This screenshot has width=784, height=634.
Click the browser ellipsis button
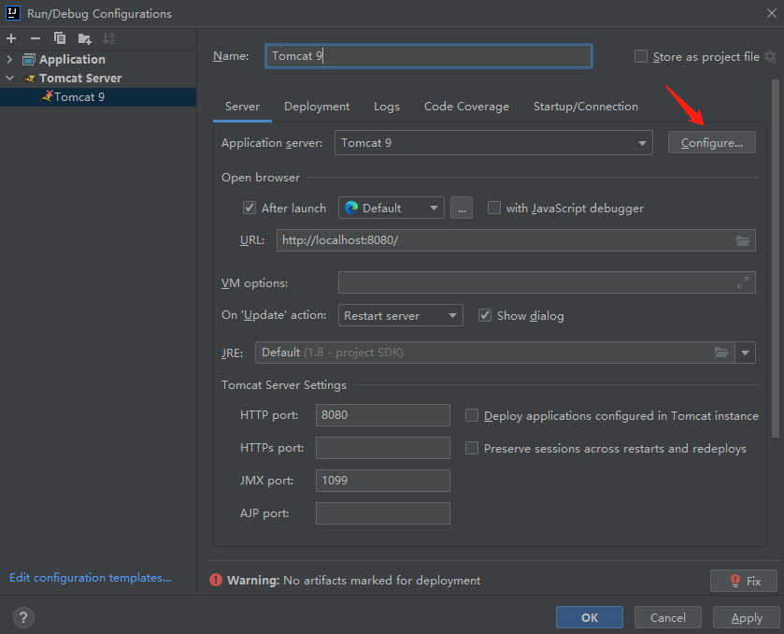coord(462,208)
